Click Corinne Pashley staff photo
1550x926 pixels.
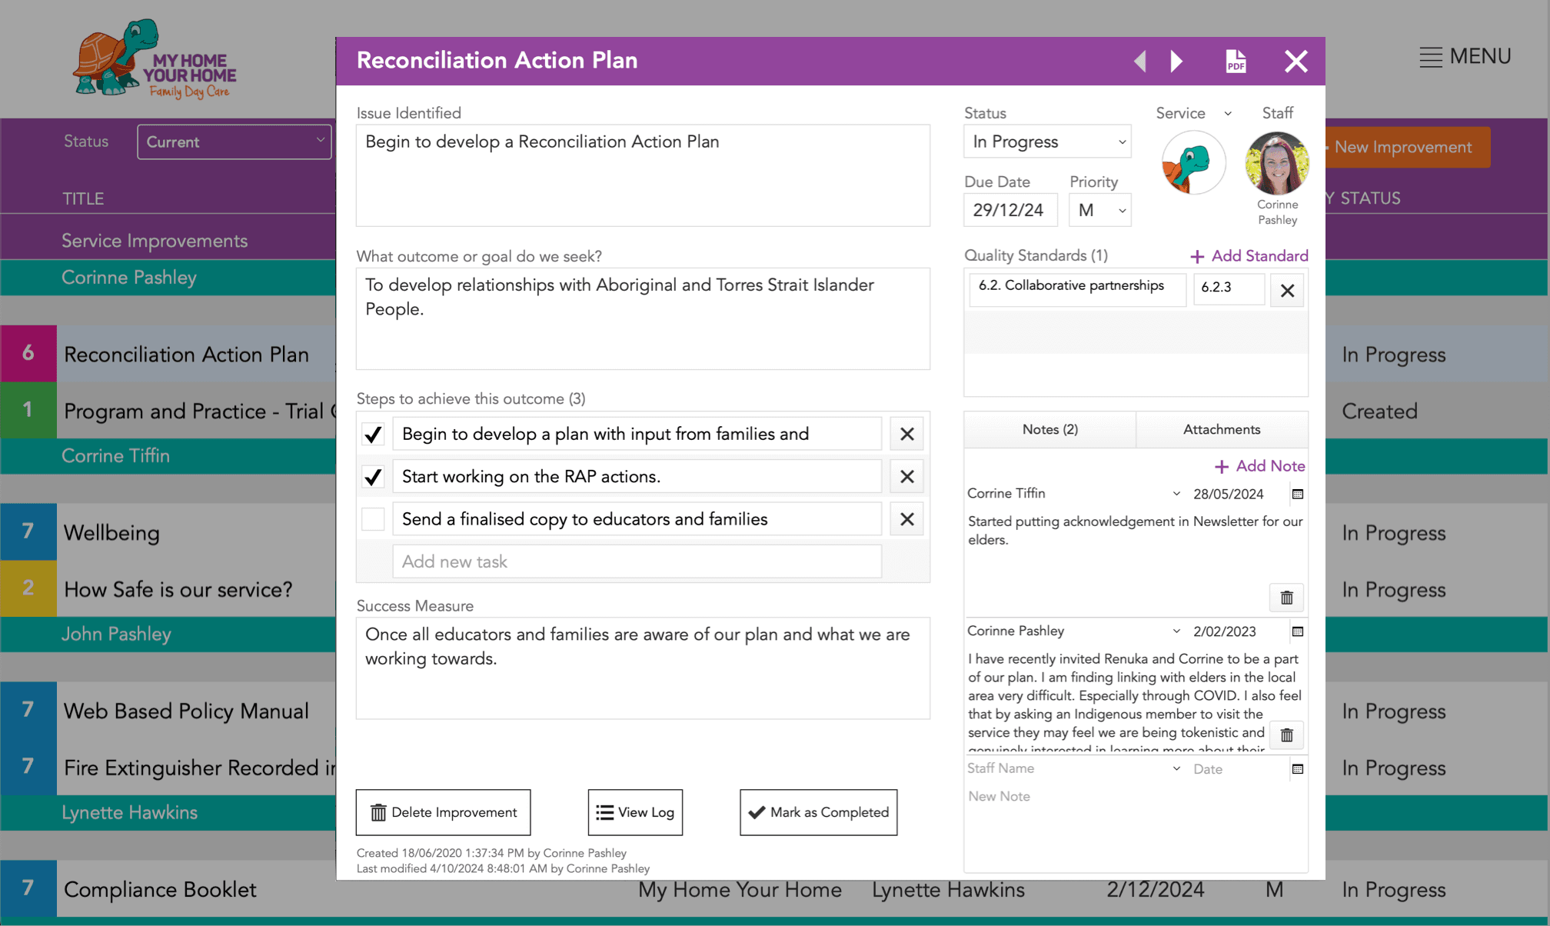(1276, 163)
